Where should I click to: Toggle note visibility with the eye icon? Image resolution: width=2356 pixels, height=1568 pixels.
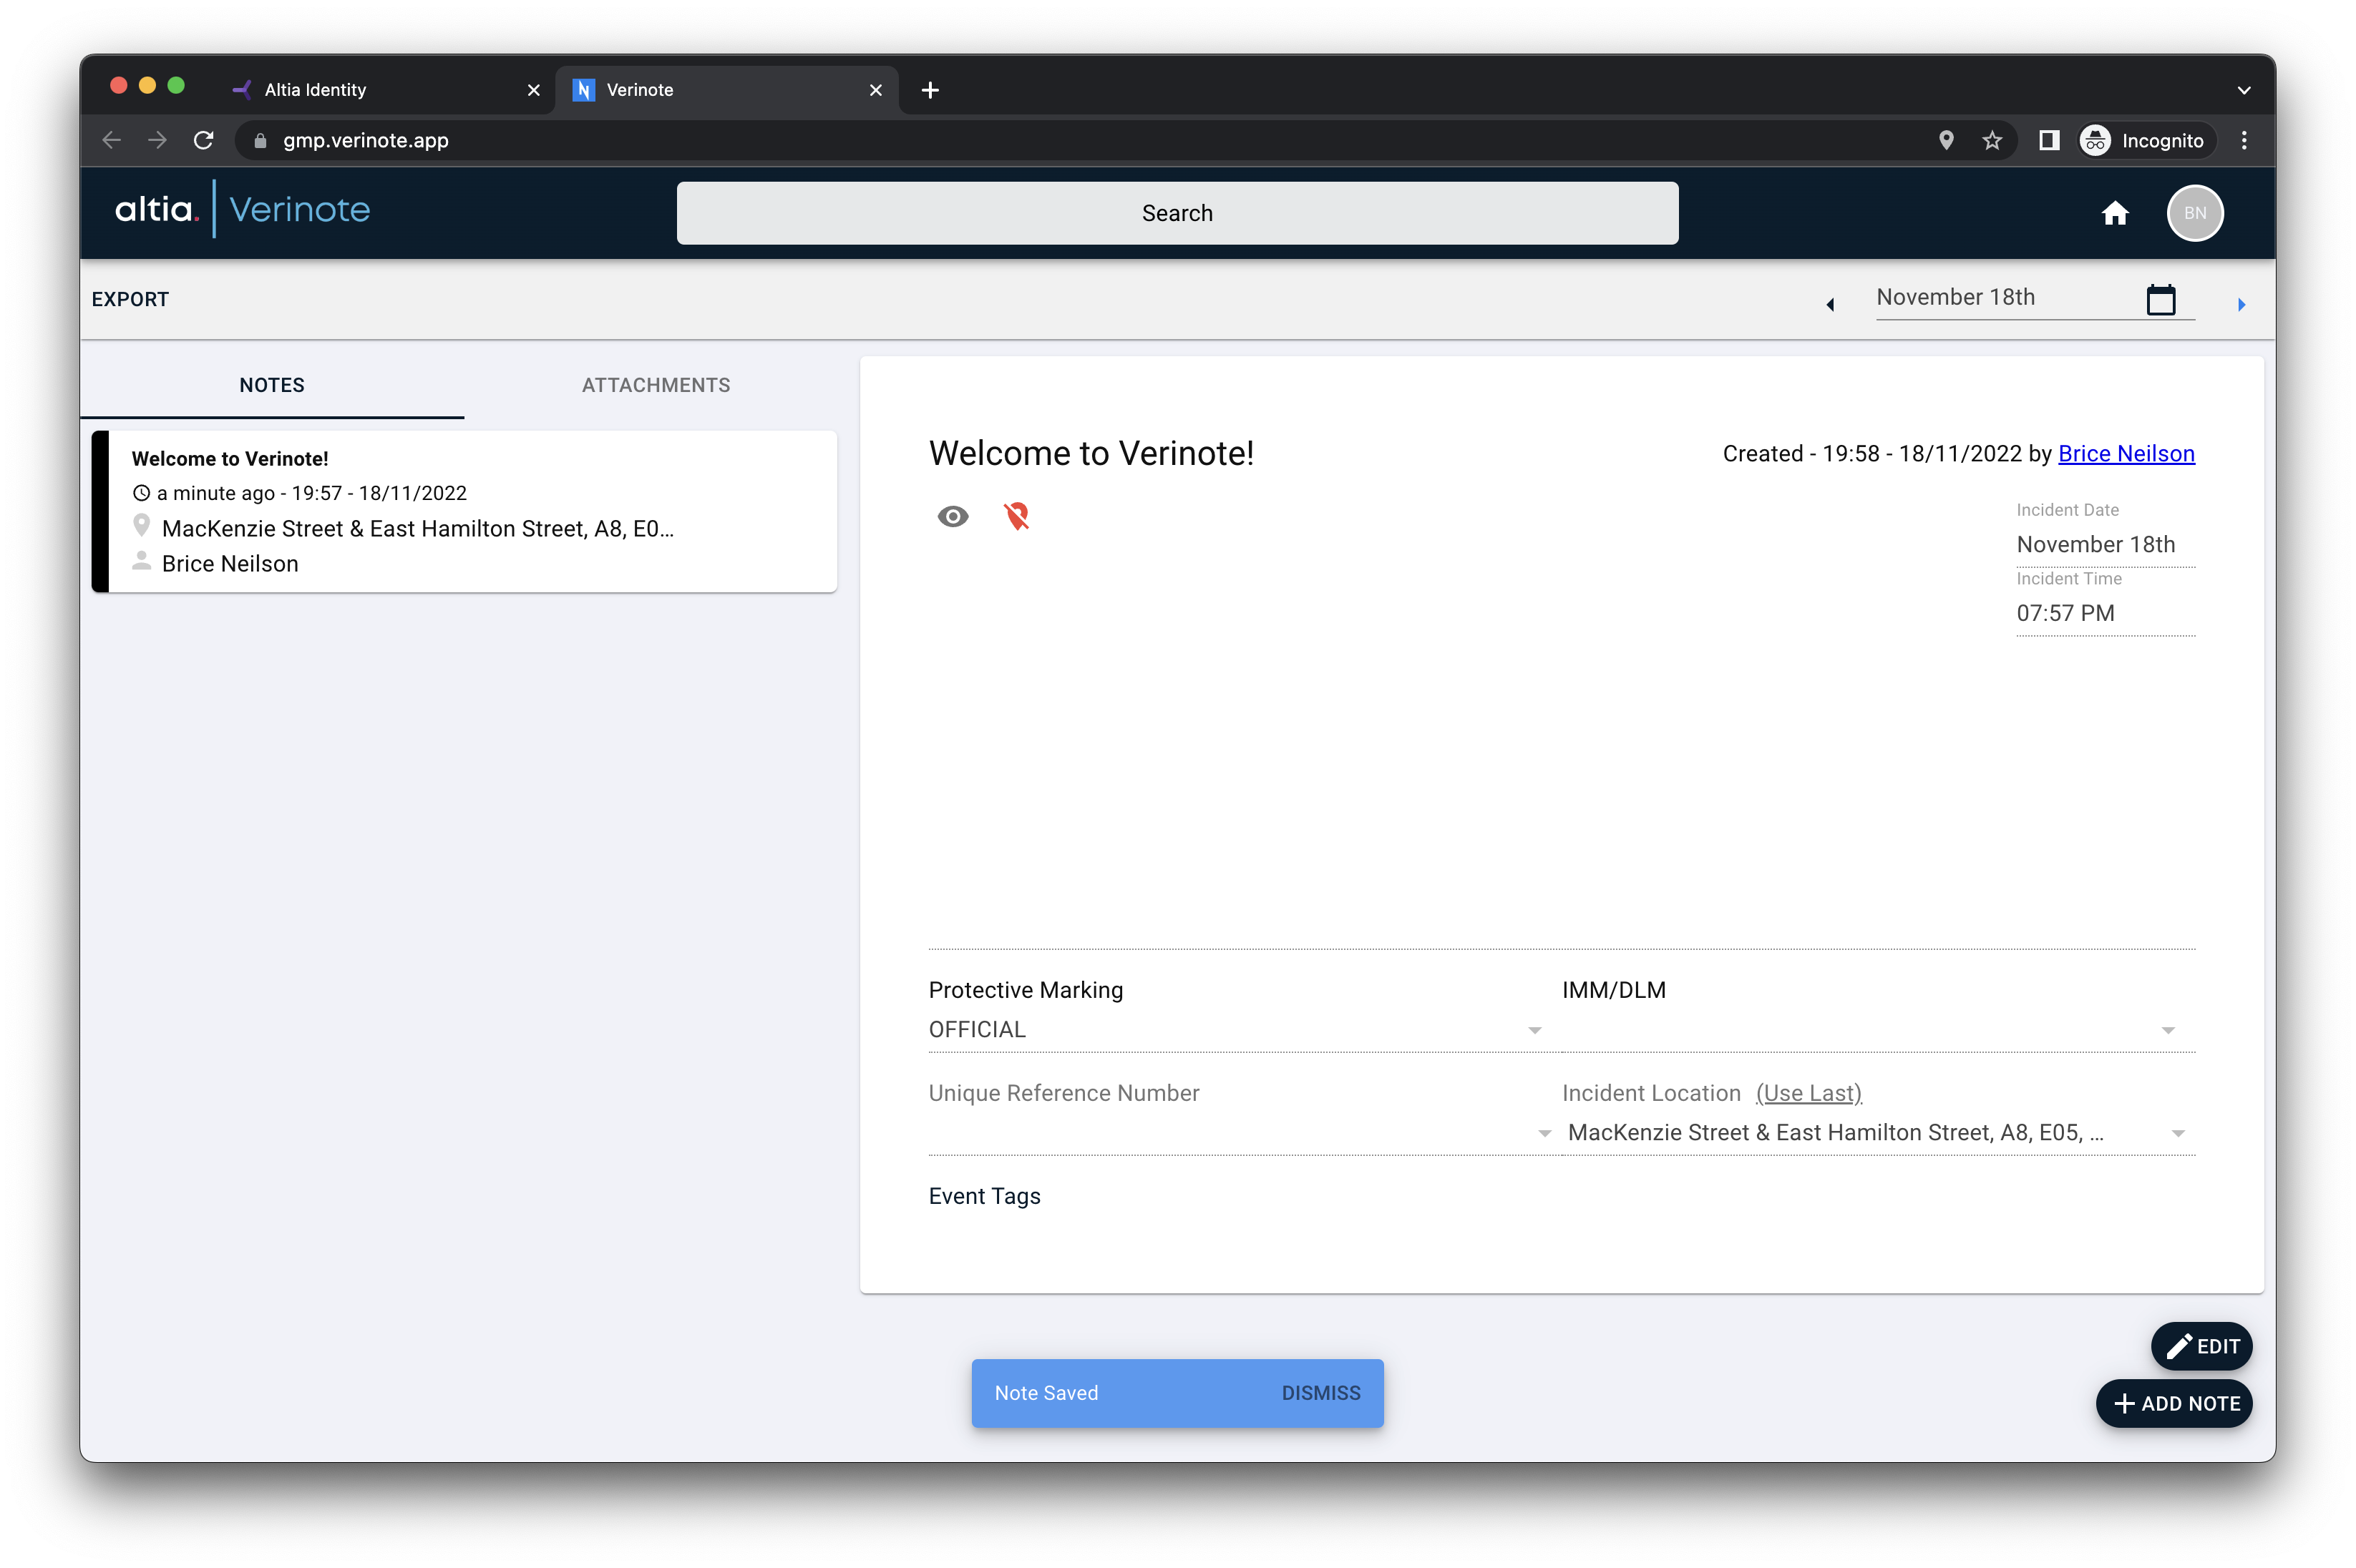[953, 516]
